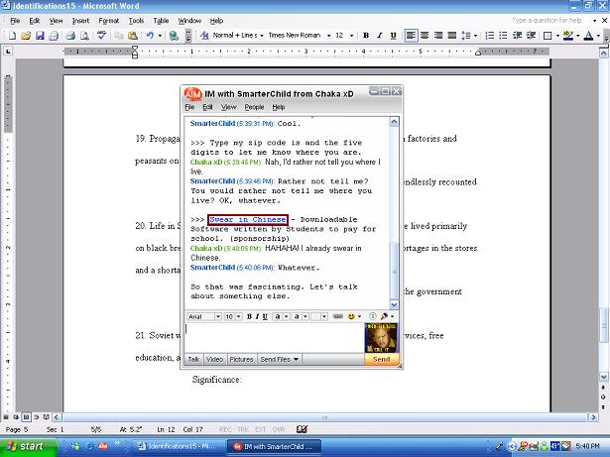The image size is (610, 457).
Task: Click the Send button in AIM
Action: [381, 360]
